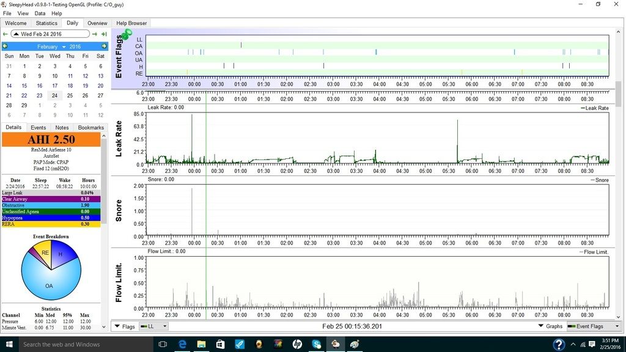
Task: Click the Hypopnea event row
Action: point(51,218)
